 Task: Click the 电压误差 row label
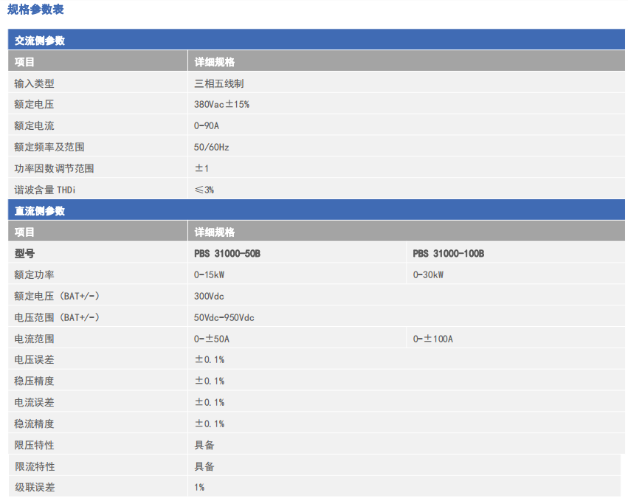point(34,359)
